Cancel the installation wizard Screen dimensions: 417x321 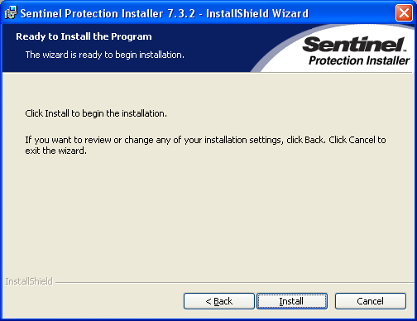point(371,301)
